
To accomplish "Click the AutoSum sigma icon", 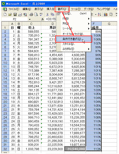I will pyautogui.click(x=92, y=14).
